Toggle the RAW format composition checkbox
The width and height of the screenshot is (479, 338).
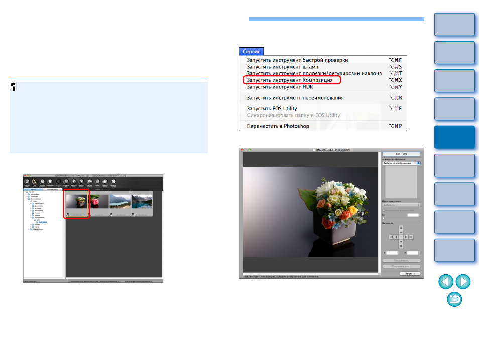tap(384, 210)
